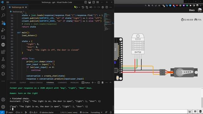
Task: Switch to the COMMENTS panel tab
Action: 62,83
